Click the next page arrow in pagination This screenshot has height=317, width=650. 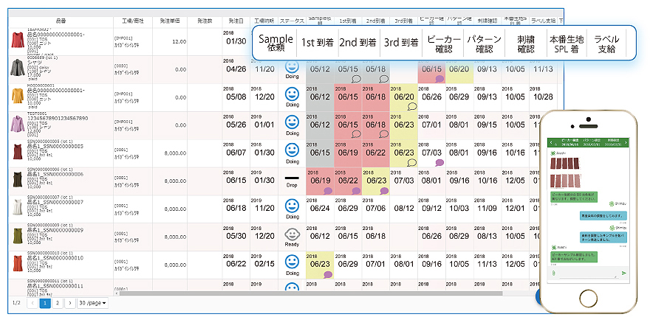click(x=69, y=303)
